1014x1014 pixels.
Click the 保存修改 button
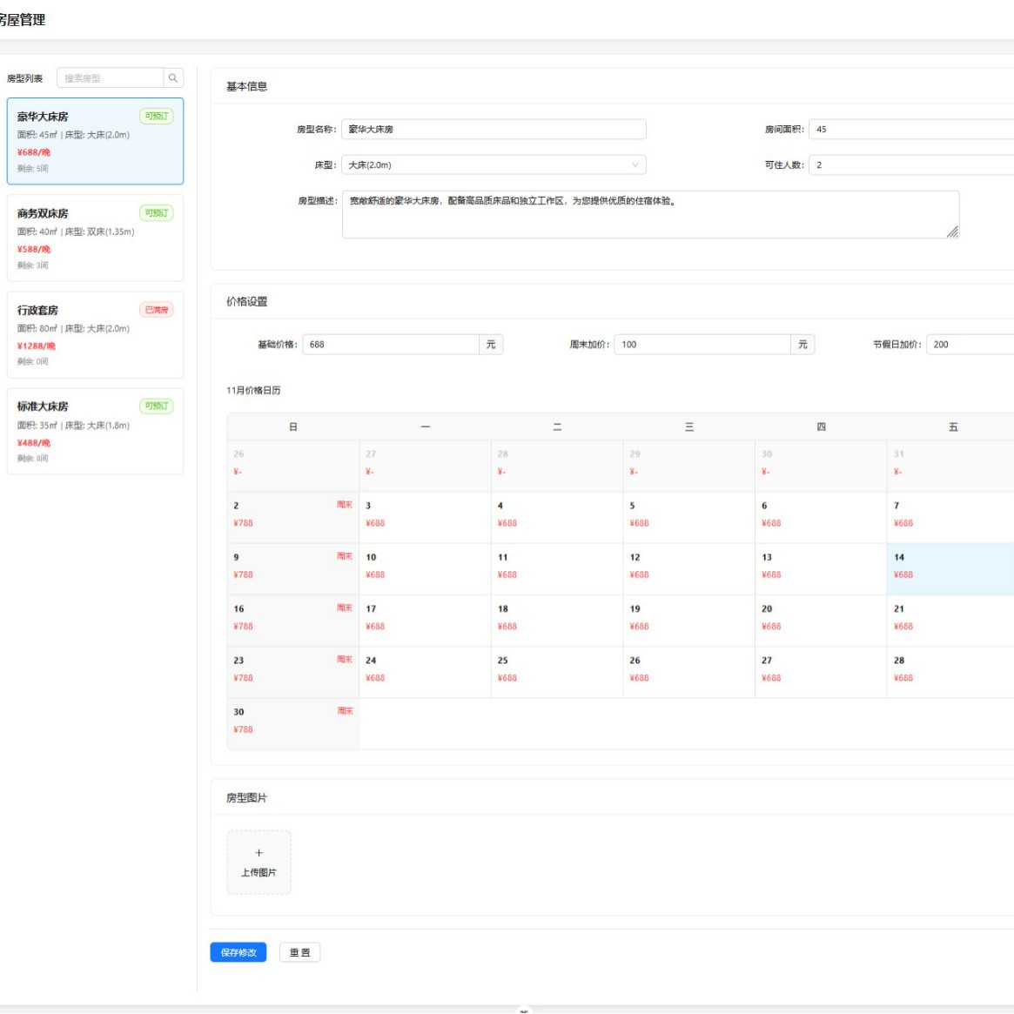pyautogui.click(x=238, y=952)
